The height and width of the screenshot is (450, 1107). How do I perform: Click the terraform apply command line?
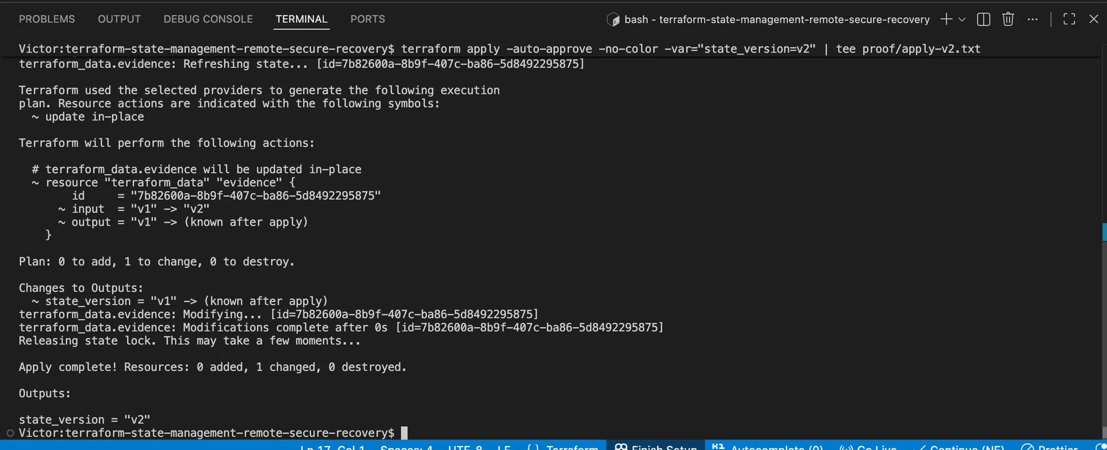(500, 49)
